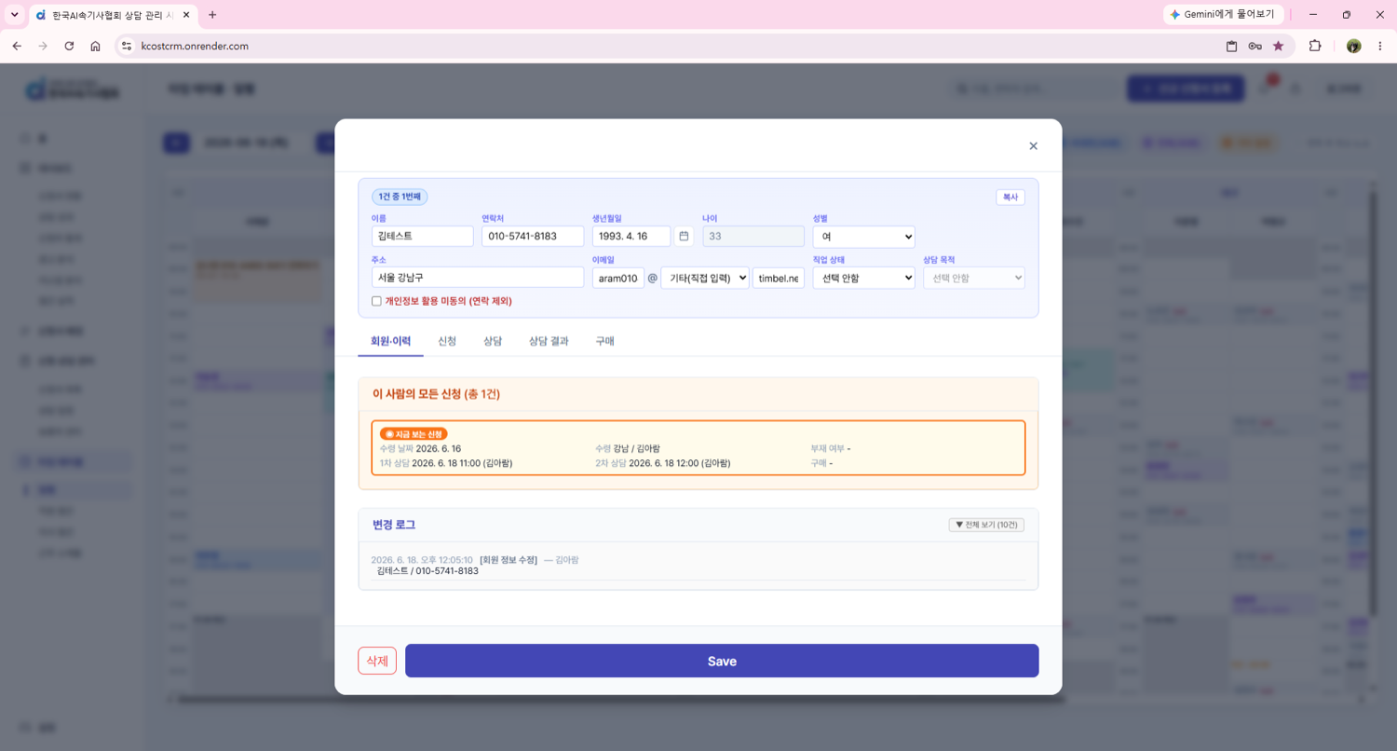Click the 수령 강남 / 김아람 text

pyautogui.click(x=628, y=448)
